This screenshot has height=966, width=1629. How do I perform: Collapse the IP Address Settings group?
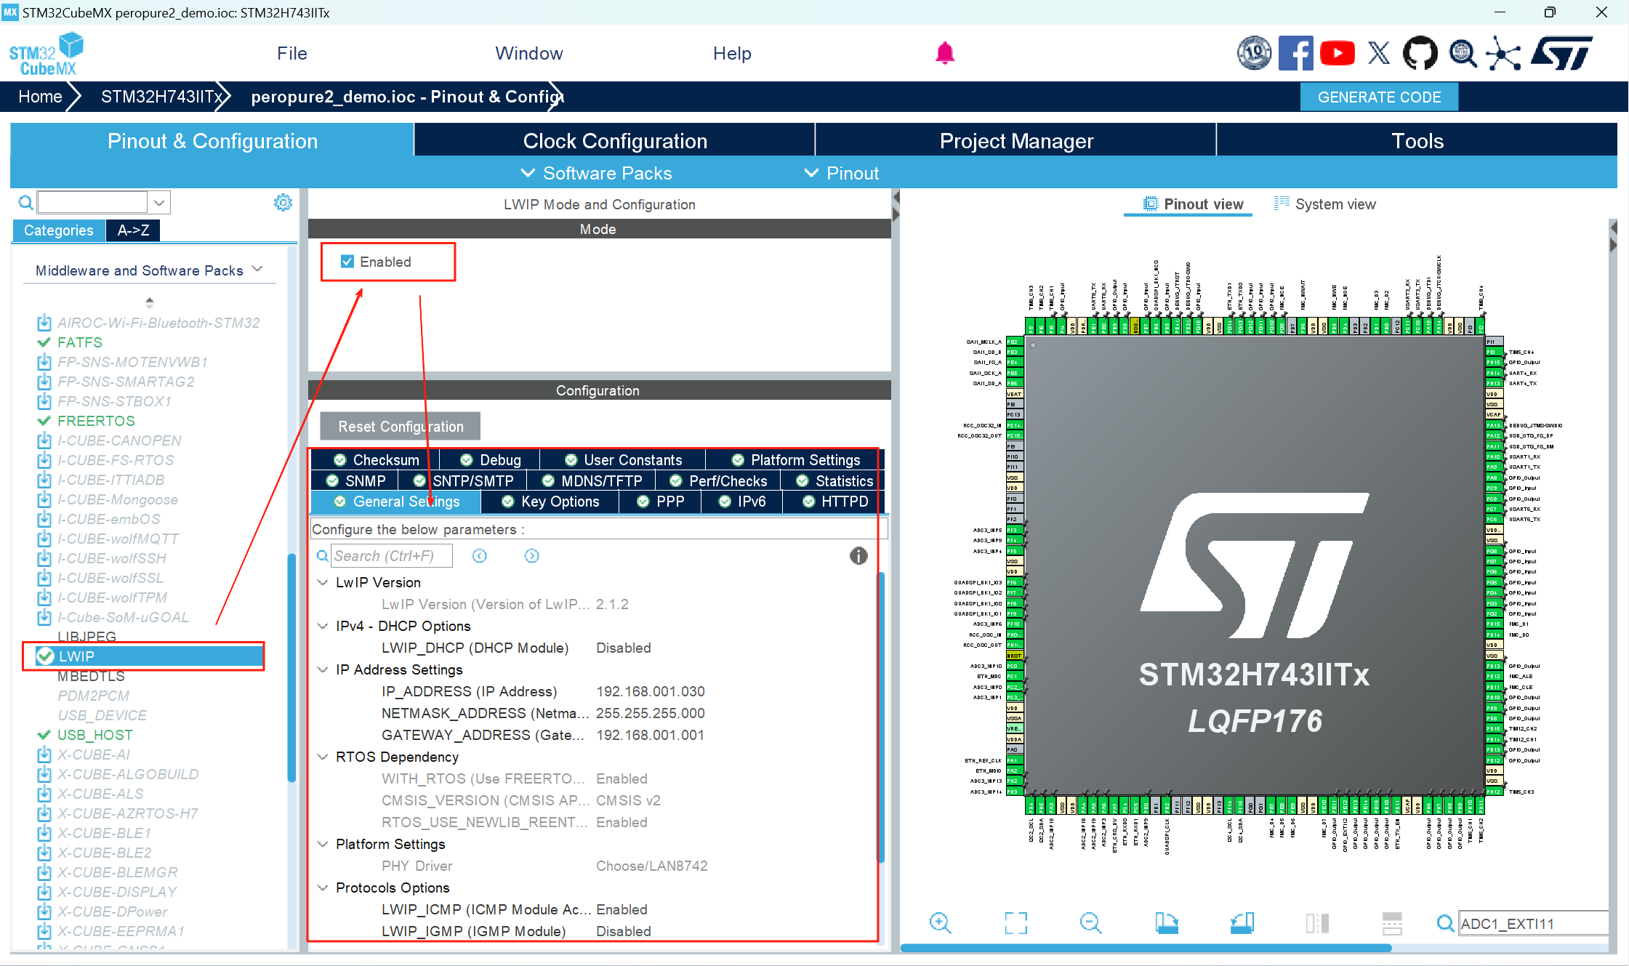point(323,669)
